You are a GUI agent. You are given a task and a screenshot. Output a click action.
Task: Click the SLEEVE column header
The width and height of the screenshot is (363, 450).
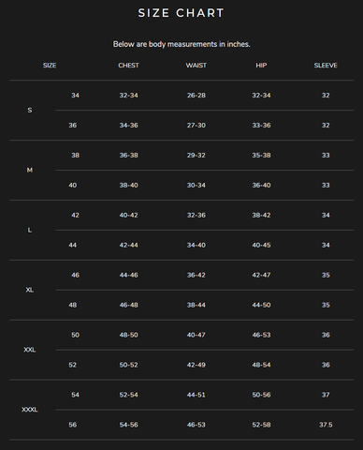point(326,66)
